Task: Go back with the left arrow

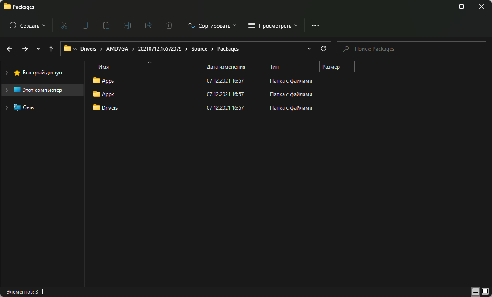Action: click(10, 49)
